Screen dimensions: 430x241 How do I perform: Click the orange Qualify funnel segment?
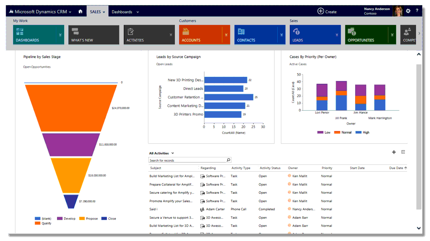pos(71,108)
